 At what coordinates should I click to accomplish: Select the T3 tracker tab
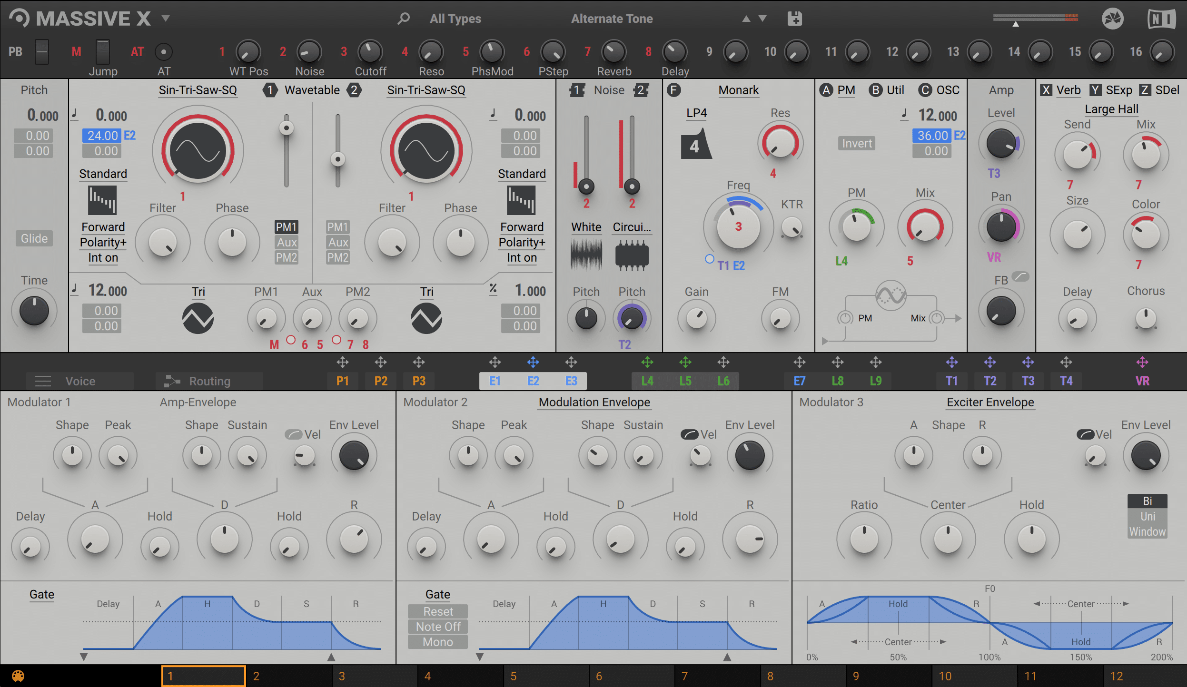(1028, 381)
